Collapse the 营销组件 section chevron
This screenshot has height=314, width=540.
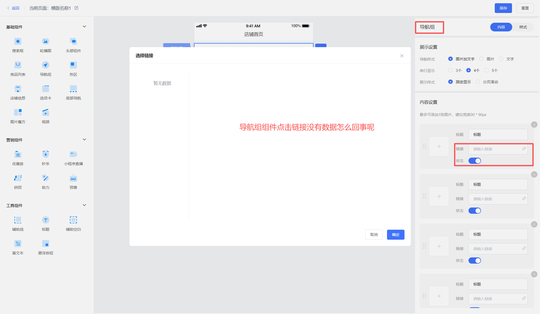(x=84, y=139)
